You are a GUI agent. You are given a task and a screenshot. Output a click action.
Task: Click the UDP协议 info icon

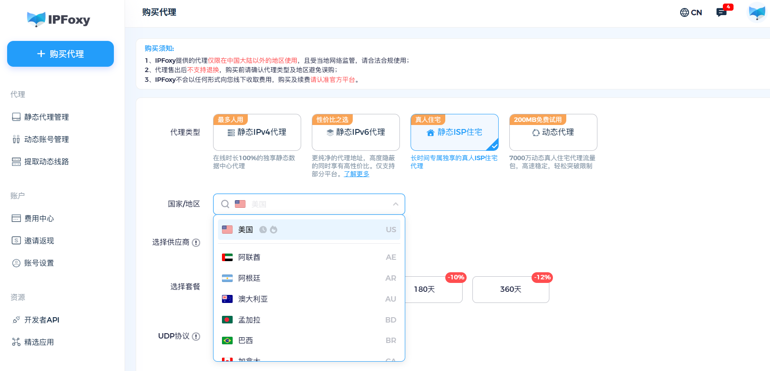196,336
